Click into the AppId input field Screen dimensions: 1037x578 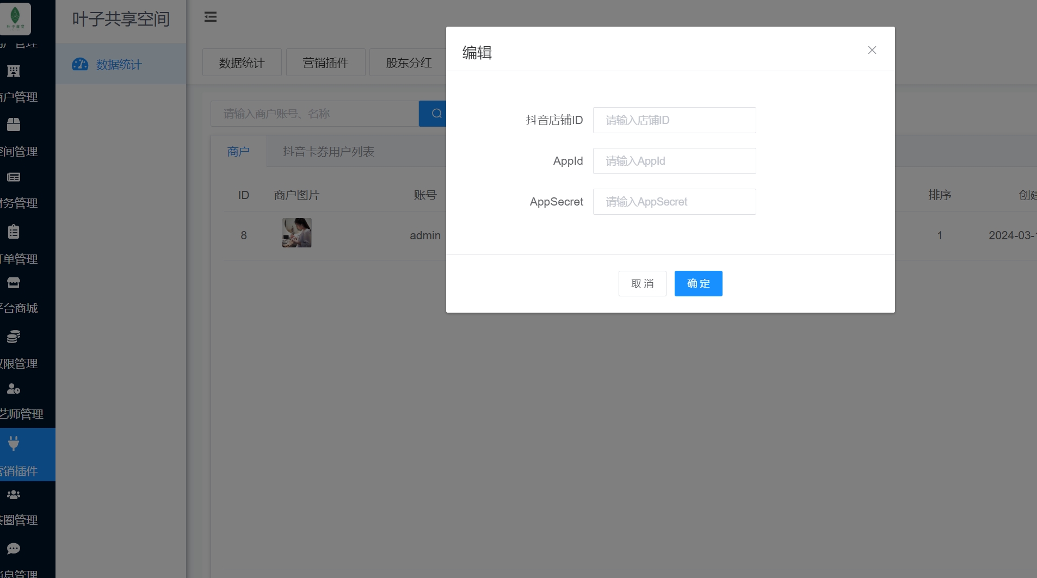click(674, 161)
